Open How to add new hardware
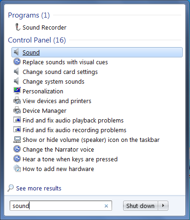Viewport: 190px width, 220px height. (58, 169)
